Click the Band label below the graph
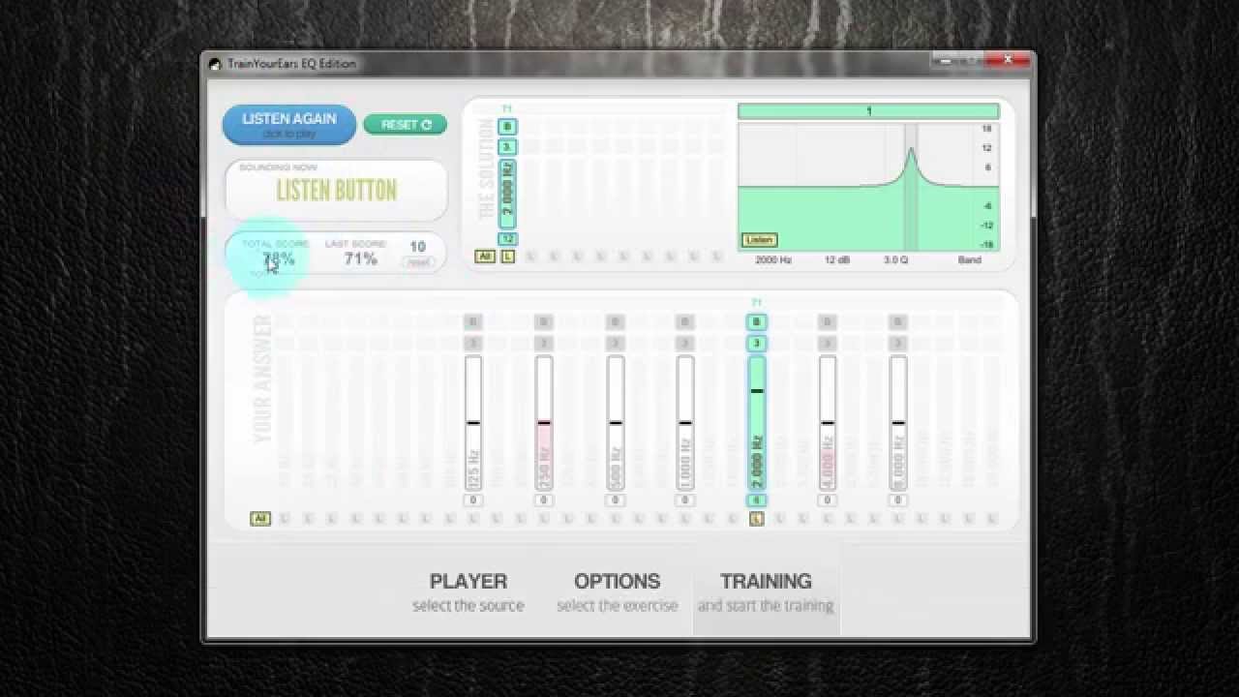The image size is (1239, 697). click(969, 260)
